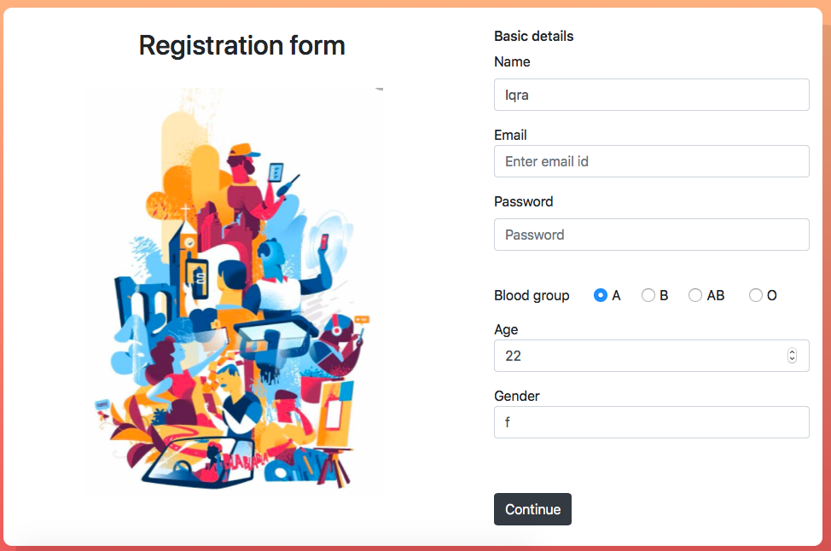The image size is (831, 551).
Task: Select blood group B radio button
Action: click(648, 295)
